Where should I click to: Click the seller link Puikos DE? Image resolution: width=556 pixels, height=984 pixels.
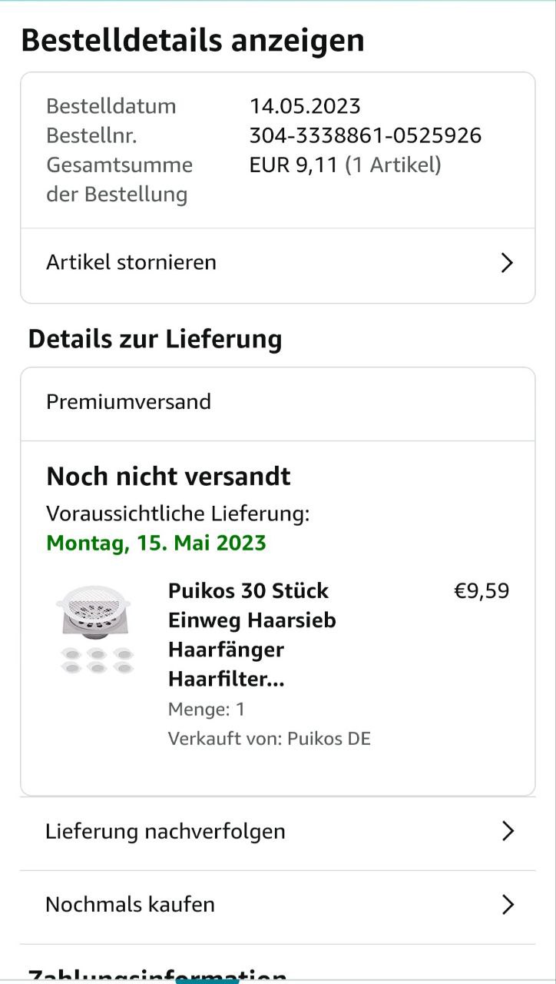[329, 739]
